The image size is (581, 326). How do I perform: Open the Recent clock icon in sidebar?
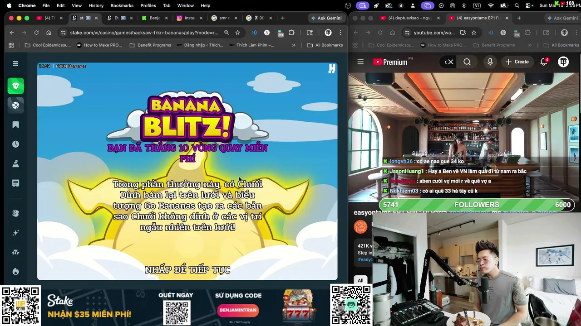point(15,144)
